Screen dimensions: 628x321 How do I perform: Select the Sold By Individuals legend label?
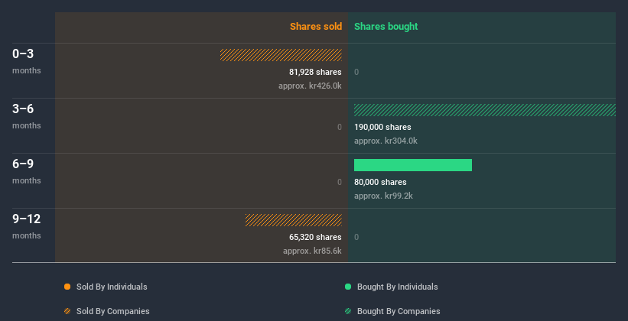(112, 287)
